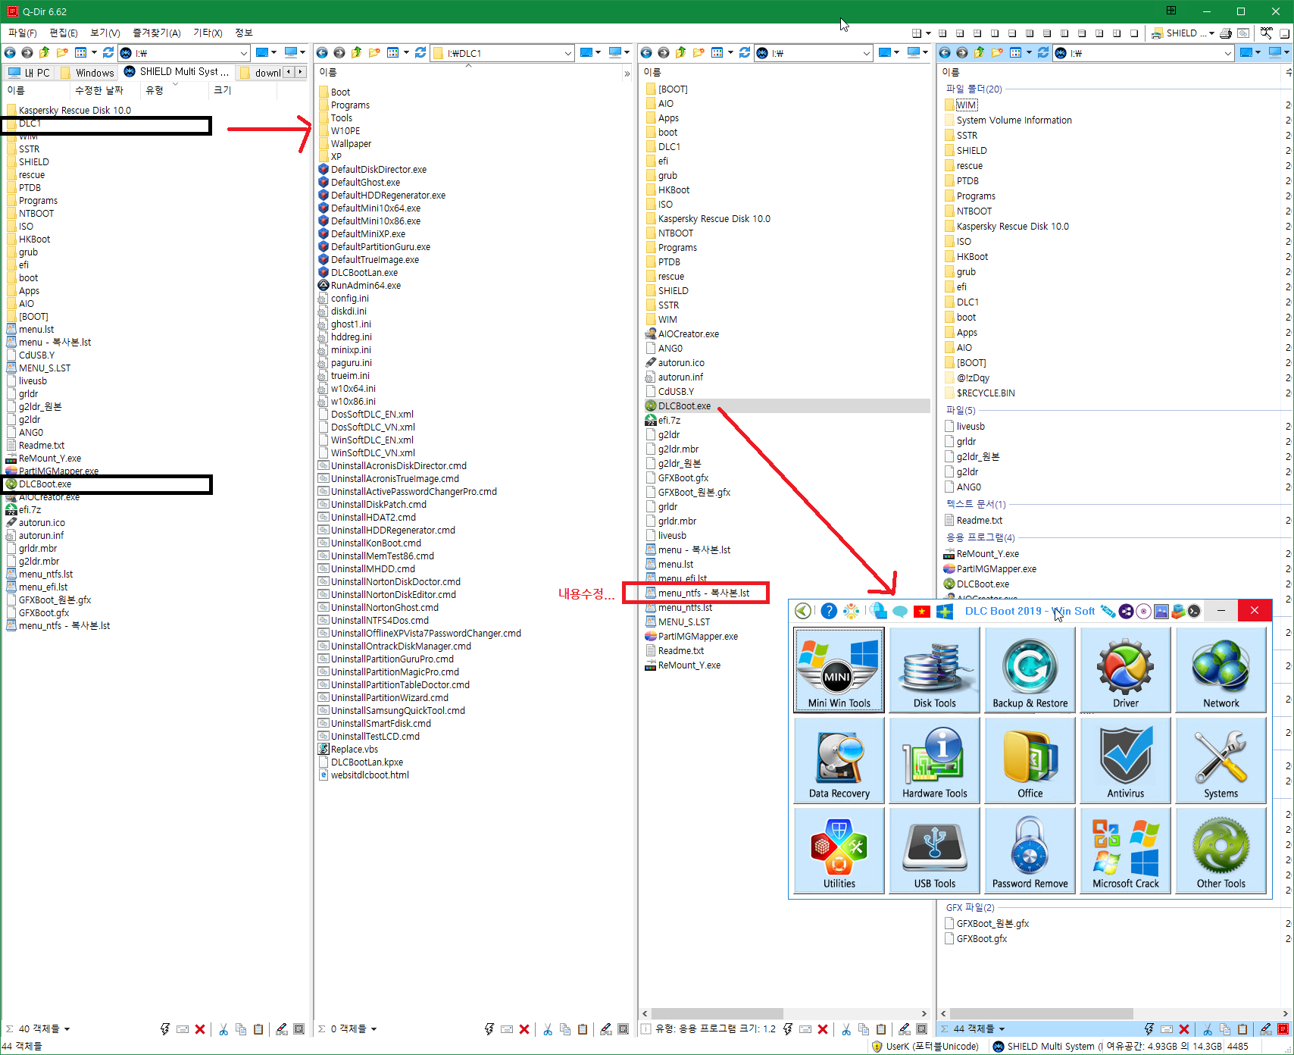The height and width of the screenshot is (1055, 1294).
Task: Open the Antivirus category in DLC Boot
Action: (x=1125, y=760)
